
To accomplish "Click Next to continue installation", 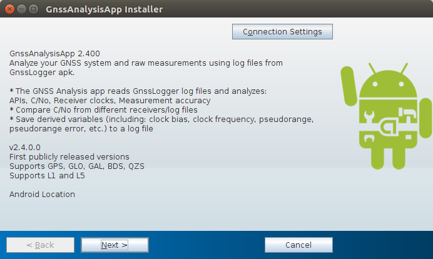I will point(115,245).
